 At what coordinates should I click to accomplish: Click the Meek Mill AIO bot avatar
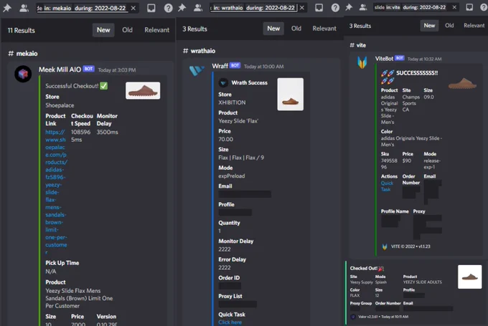coord(23,74)
